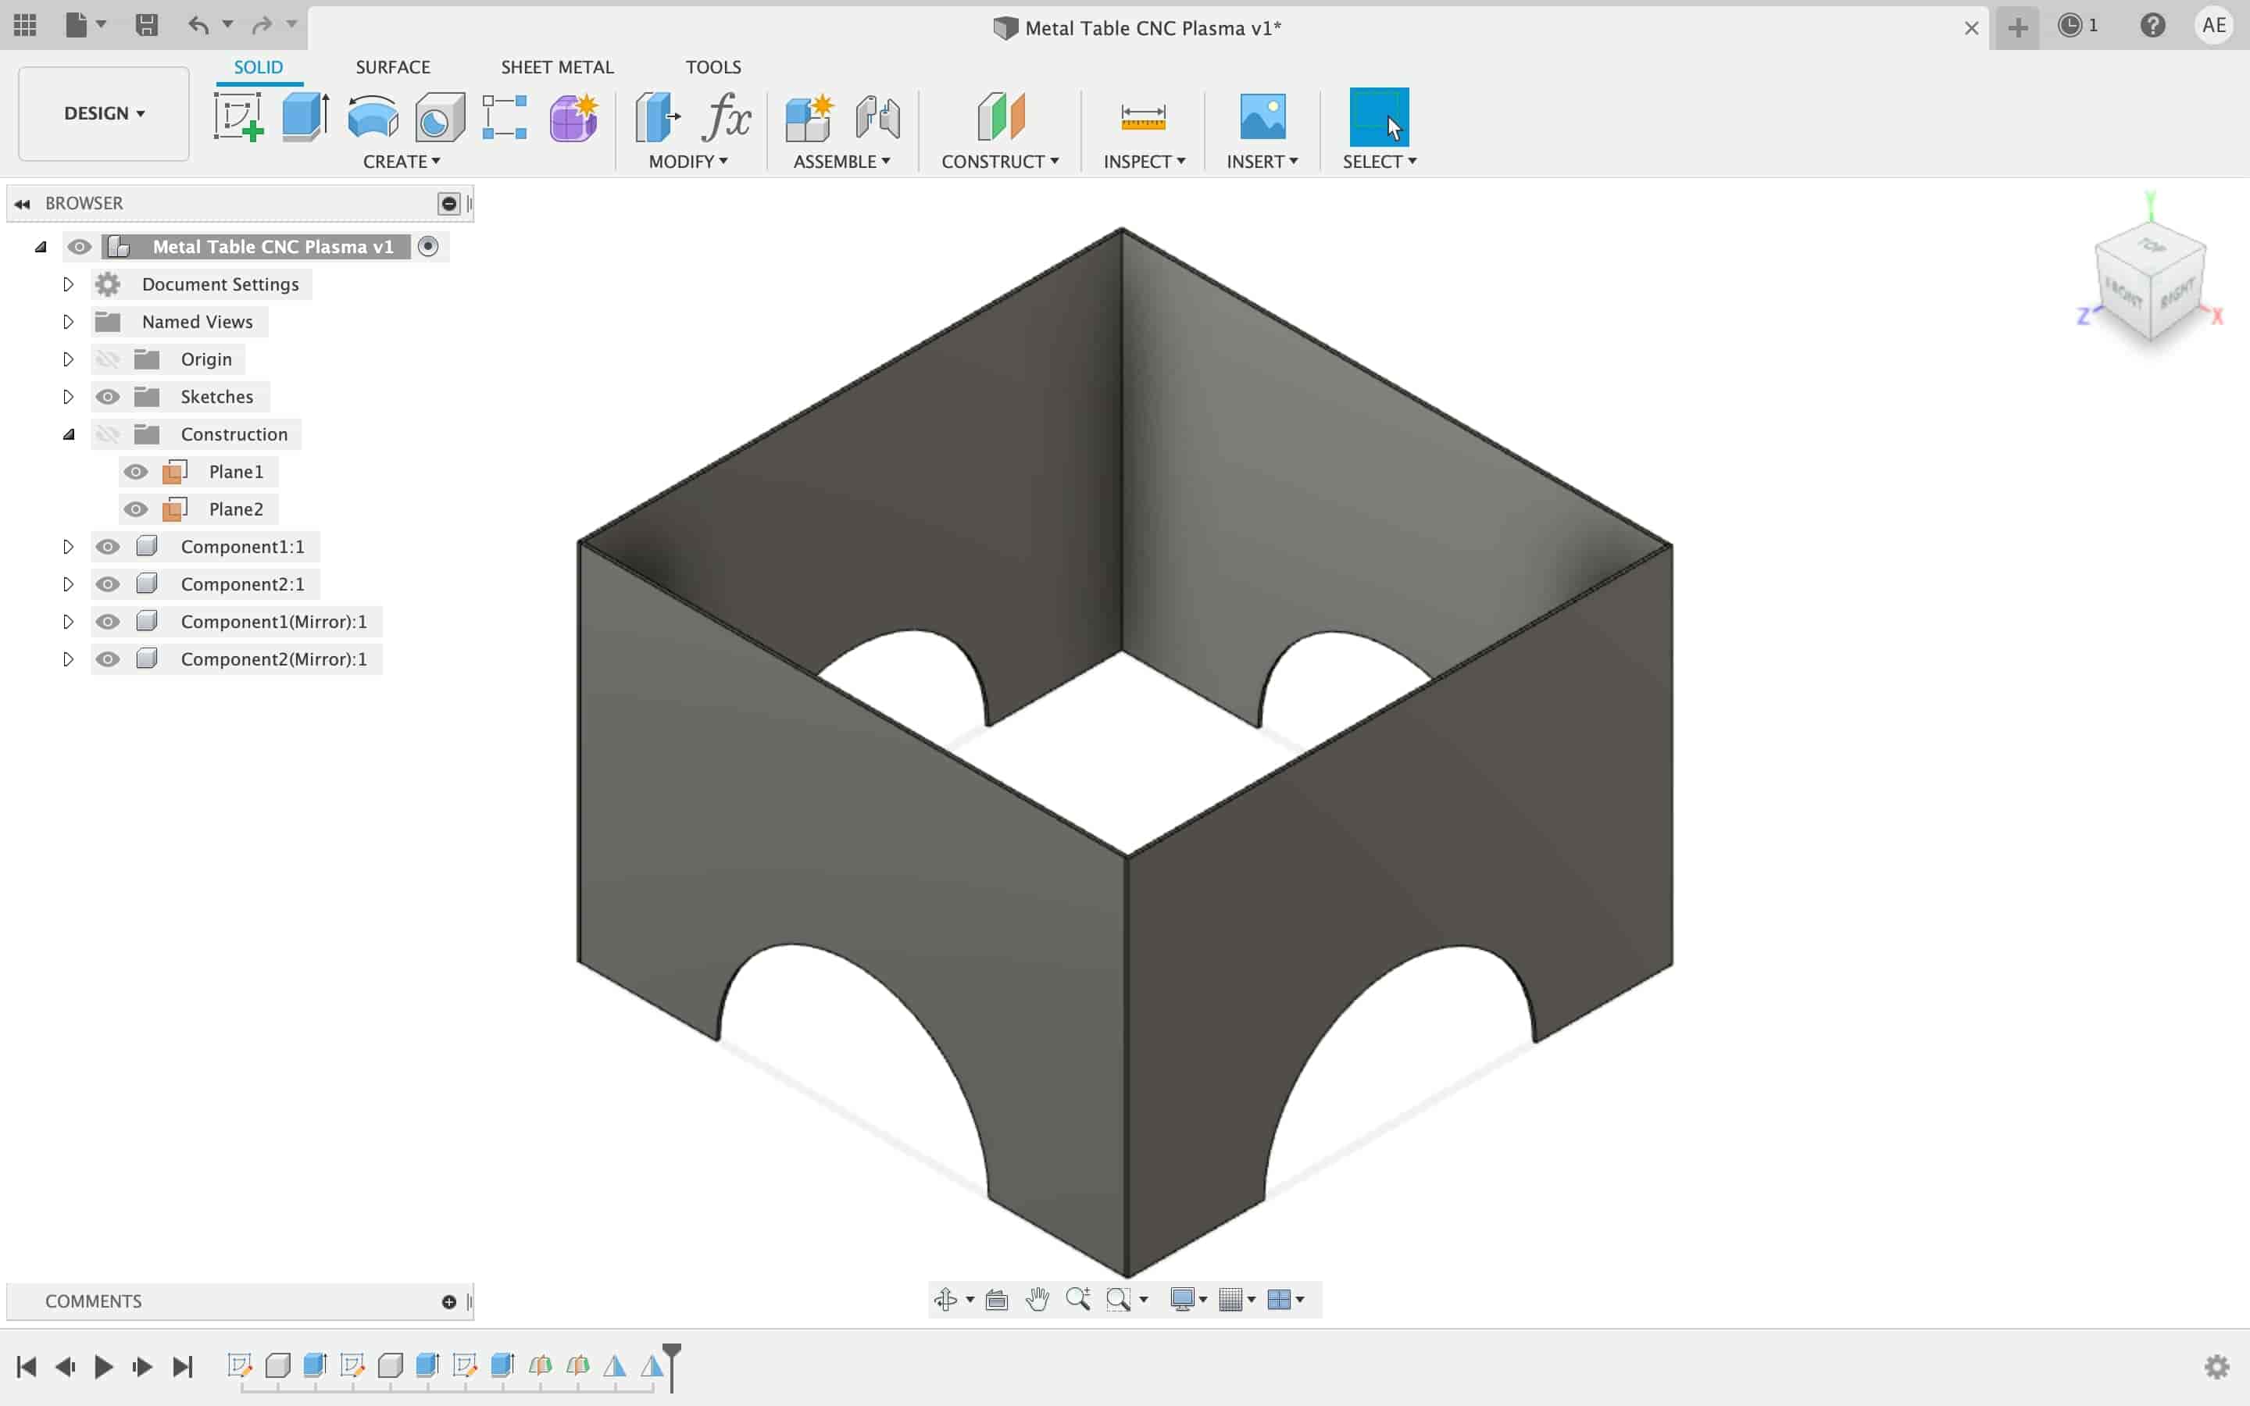Image resolution: width=2250 pixels, height=1406 pixels.
Task: Switch to the TOOLS tab
Action: coord(713,67)
